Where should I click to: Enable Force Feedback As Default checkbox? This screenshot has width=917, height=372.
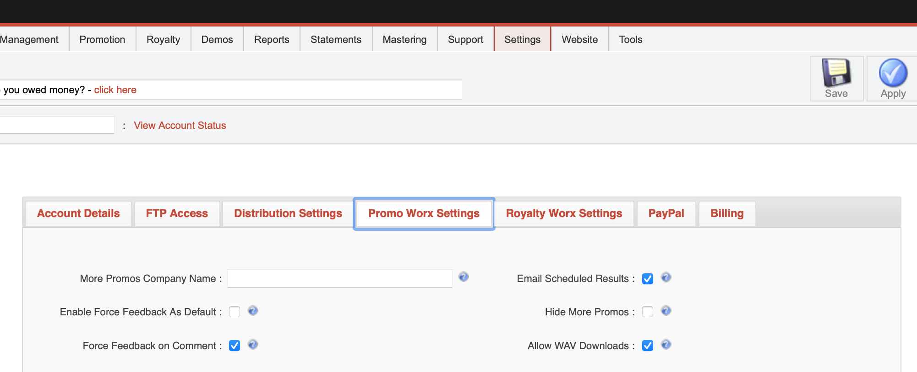point(235,312)
